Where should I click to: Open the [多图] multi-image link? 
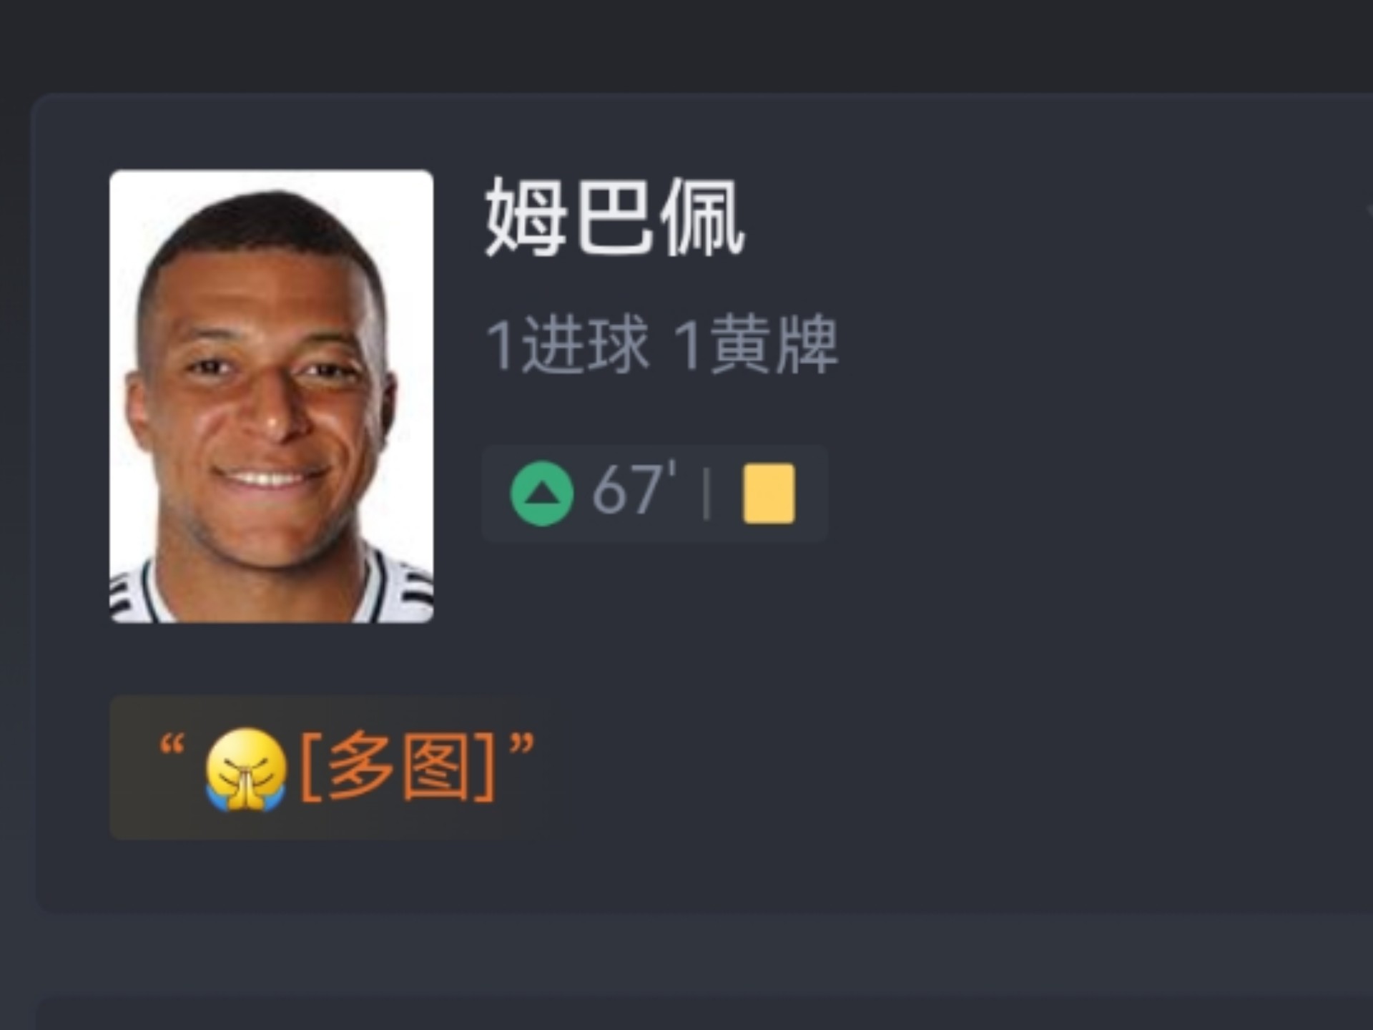point(398,767)
